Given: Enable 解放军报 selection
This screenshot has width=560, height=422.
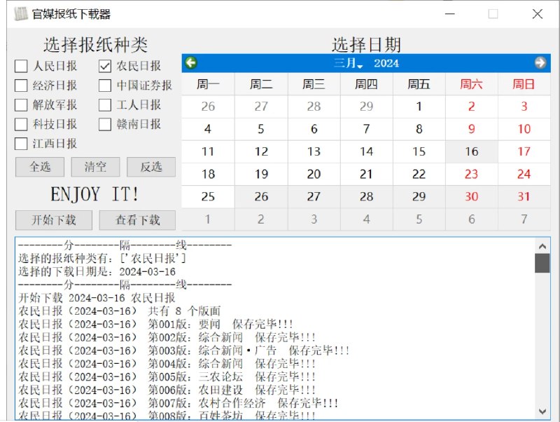Looking at the screenshot, I should point(20,105).
